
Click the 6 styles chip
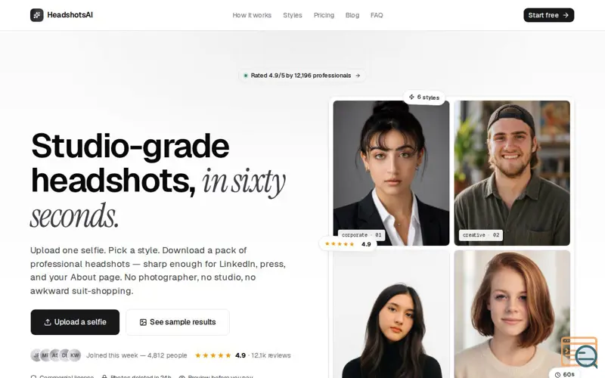(423, 98)
